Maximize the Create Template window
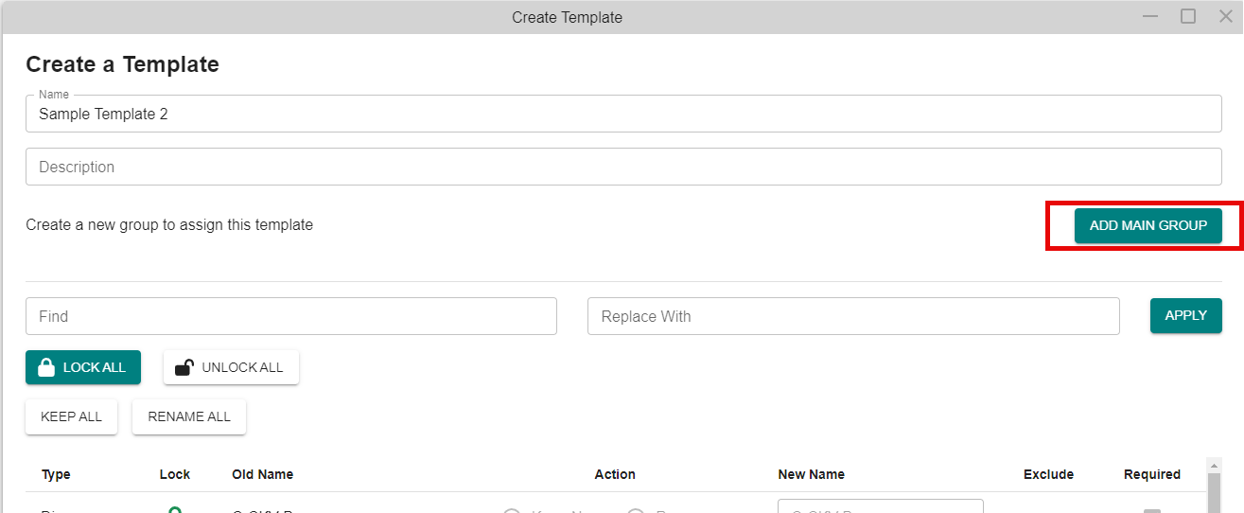 tap(1188, 16)
